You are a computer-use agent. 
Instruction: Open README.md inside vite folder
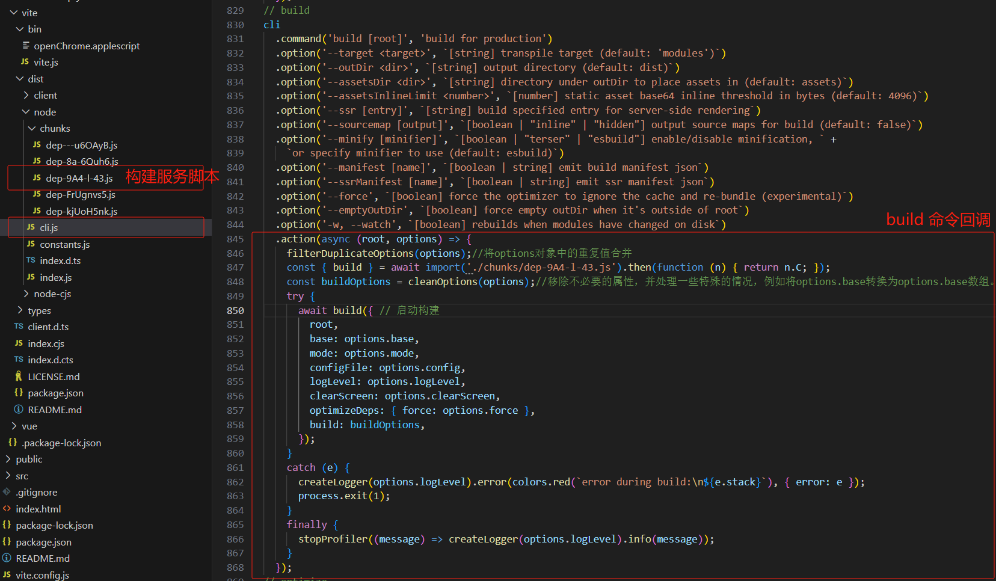(x=55, y=410)
